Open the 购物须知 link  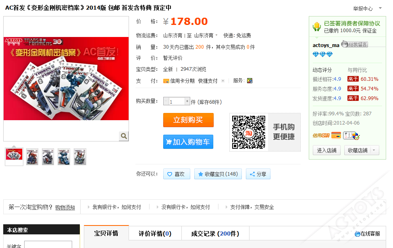[x=65, y=207]
